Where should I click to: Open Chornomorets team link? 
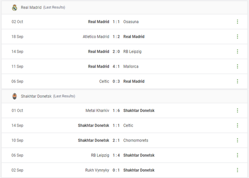[136, 140]
